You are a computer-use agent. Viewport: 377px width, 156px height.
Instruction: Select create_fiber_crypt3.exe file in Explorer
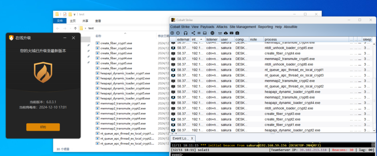116,53
